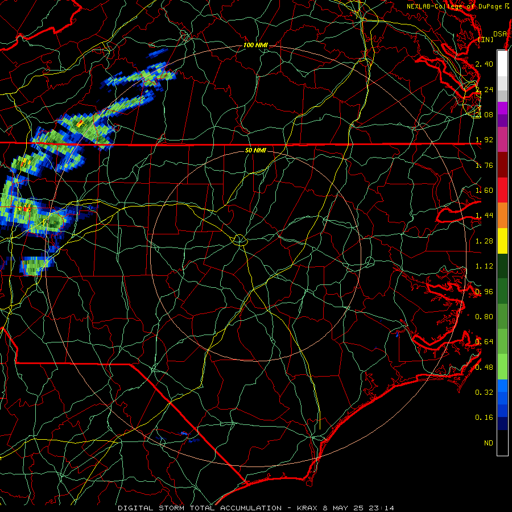Viewport: 512px width, 512px height.
Task: Click the 2.40 legend value
Action: coord(484,64)
